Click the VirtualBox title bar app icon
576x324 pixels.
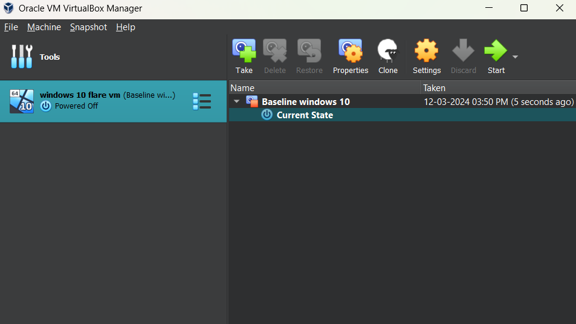pyautogui.click(x=8, y=8)
